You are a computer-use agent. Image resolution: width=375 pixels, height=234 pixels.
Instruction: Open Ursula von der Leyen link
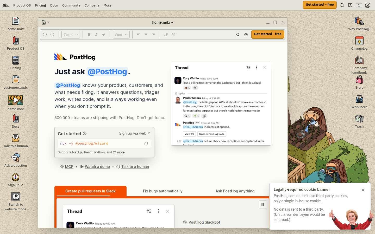click(292, 214)
